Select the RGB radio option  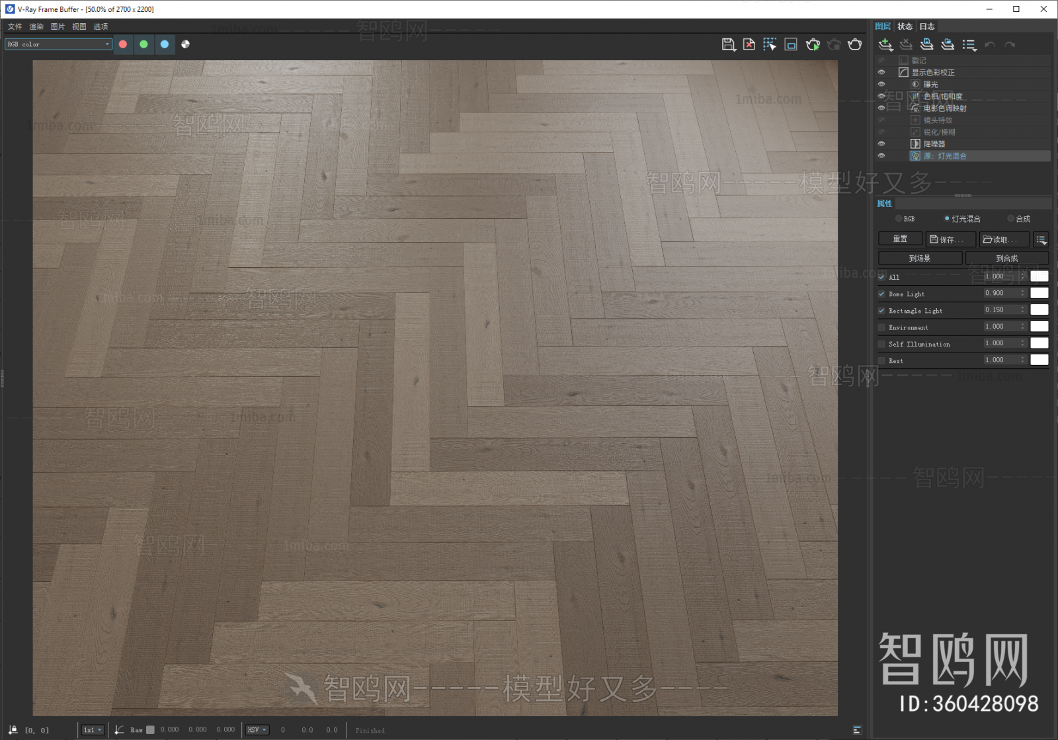click(x=899, y=218)
